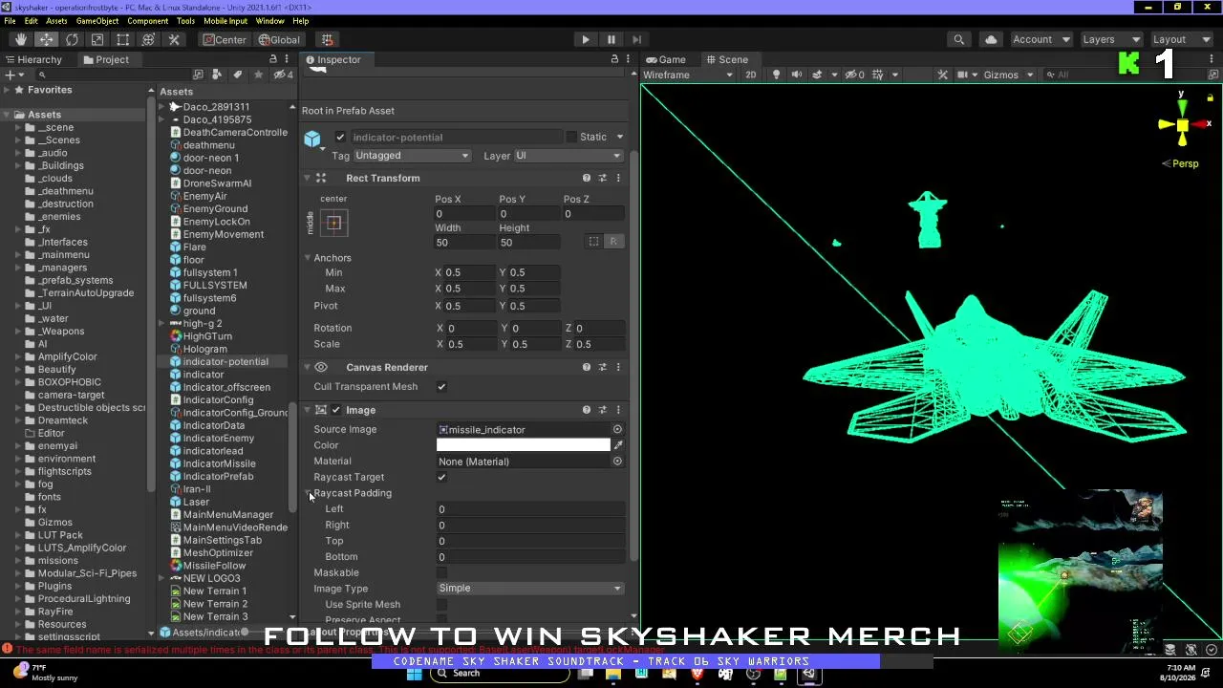Disable the Image component checkbox

click(x=335, y=410)
